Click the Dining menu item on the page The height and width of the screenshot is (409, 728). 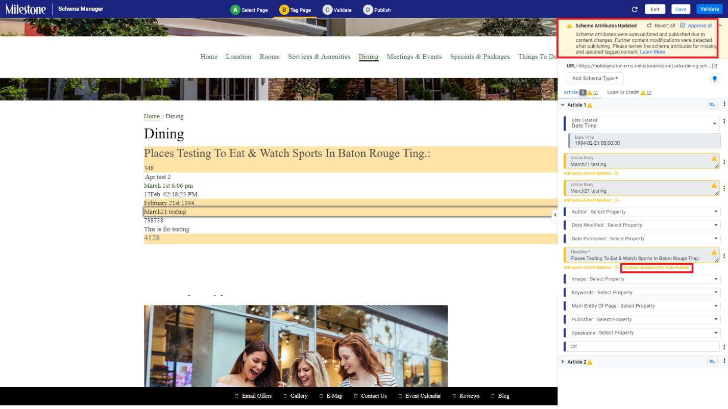tap(369, 57)
